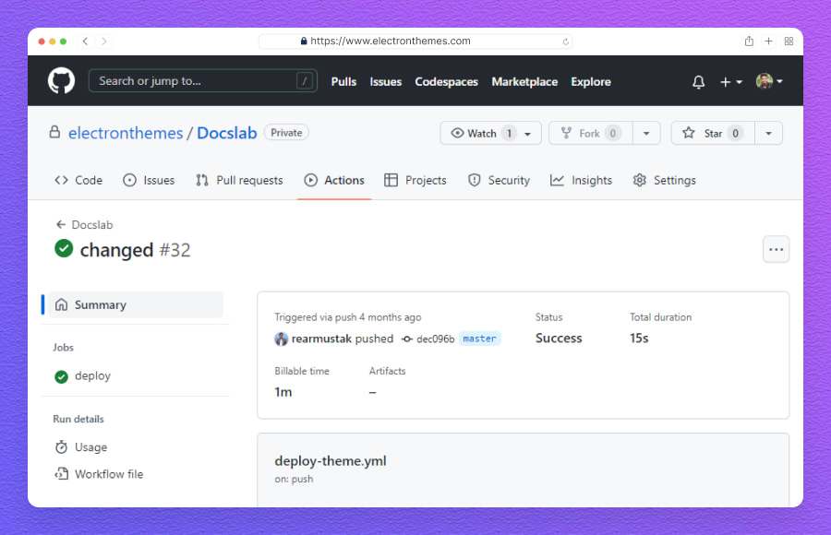831x535 pixels.
Task: Open the electronthemes owner link
Action: [126, 133]
